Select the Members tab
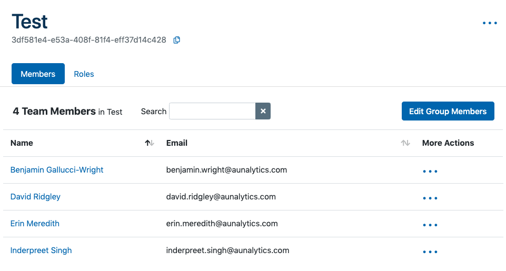 coord(38,74)
